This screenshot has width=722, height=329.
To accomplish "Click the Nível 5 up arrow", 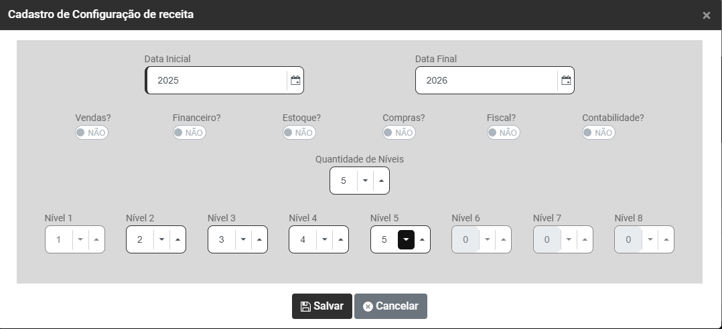I will [x=422, y=239].
